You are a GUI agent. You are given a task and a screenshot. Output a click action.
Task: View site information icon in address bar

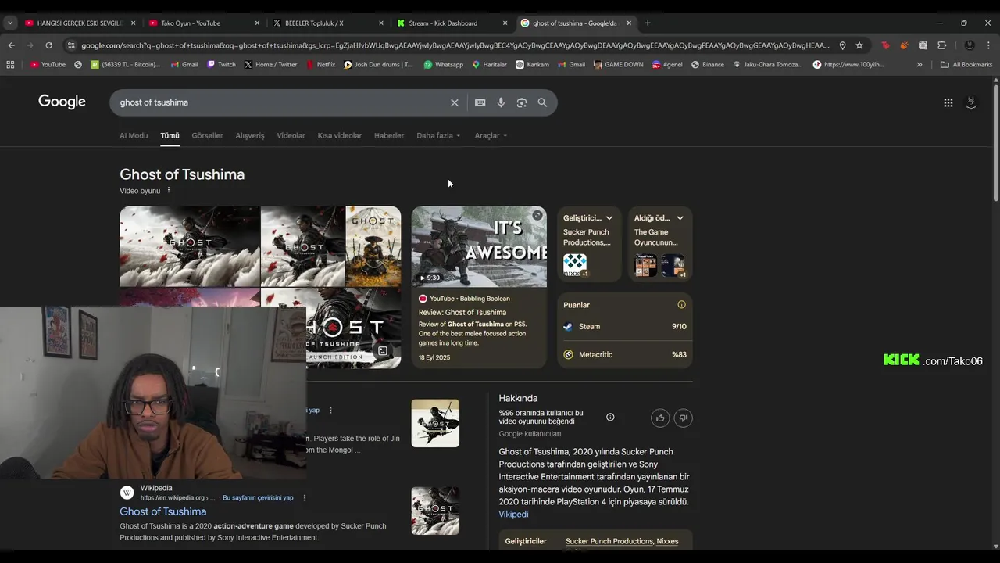click(71, 45)
